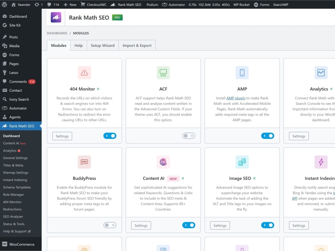Open Instant Indexing Settings button
This screenshot has width=335, height=251.
tap(299, 225)
